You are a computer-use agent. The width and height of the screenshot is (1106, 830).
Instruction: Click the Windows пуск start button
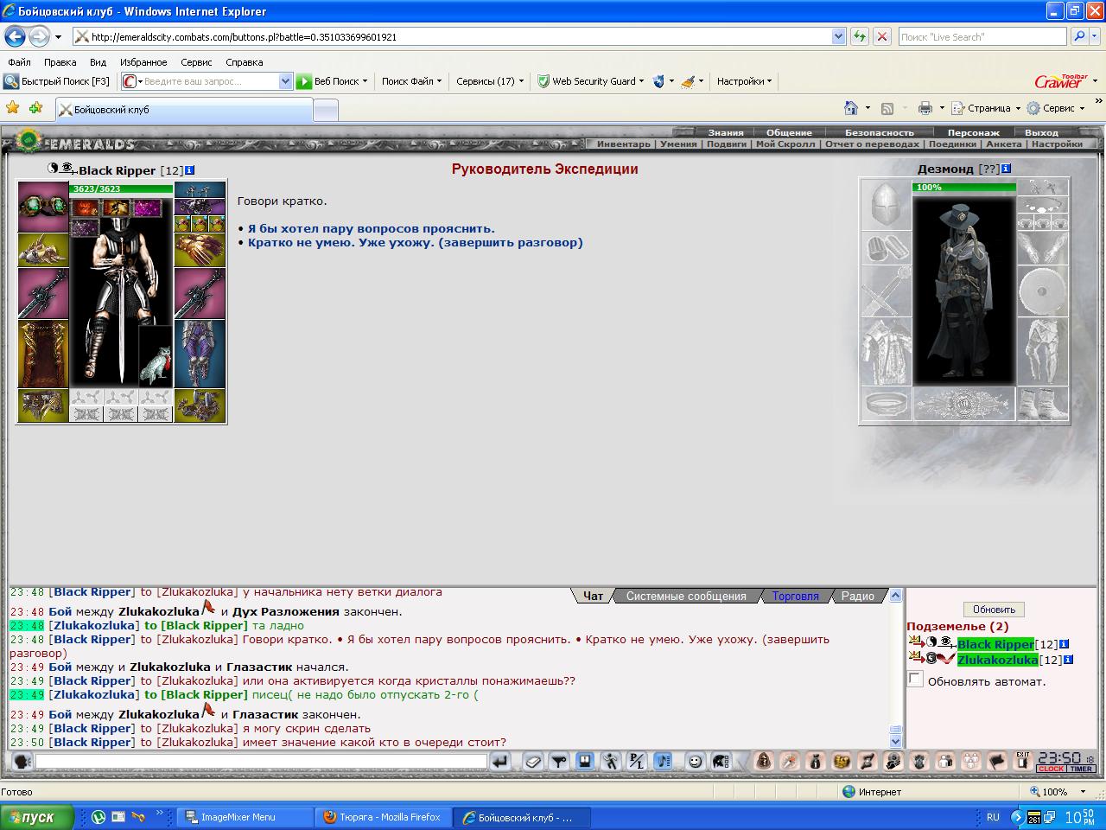click(37, 817)
